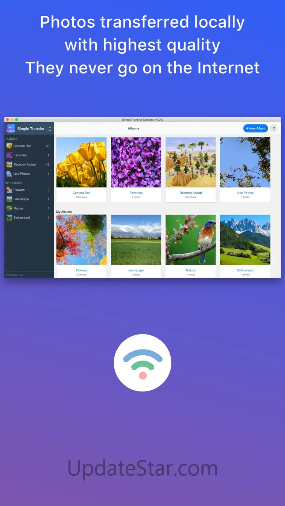Select Recently Added in the sidebar
285x506 pixels.
coord(29,165)
